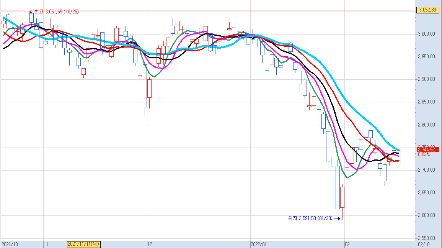Click the 2,950.00 price axis label
The width and height of the screenshot is (442, 248).
[427, 56]
